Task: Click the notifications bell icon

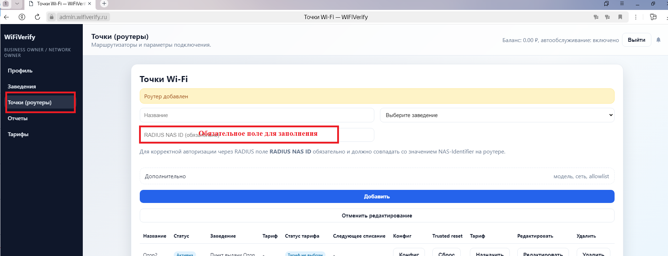Action: pos(658,40)
